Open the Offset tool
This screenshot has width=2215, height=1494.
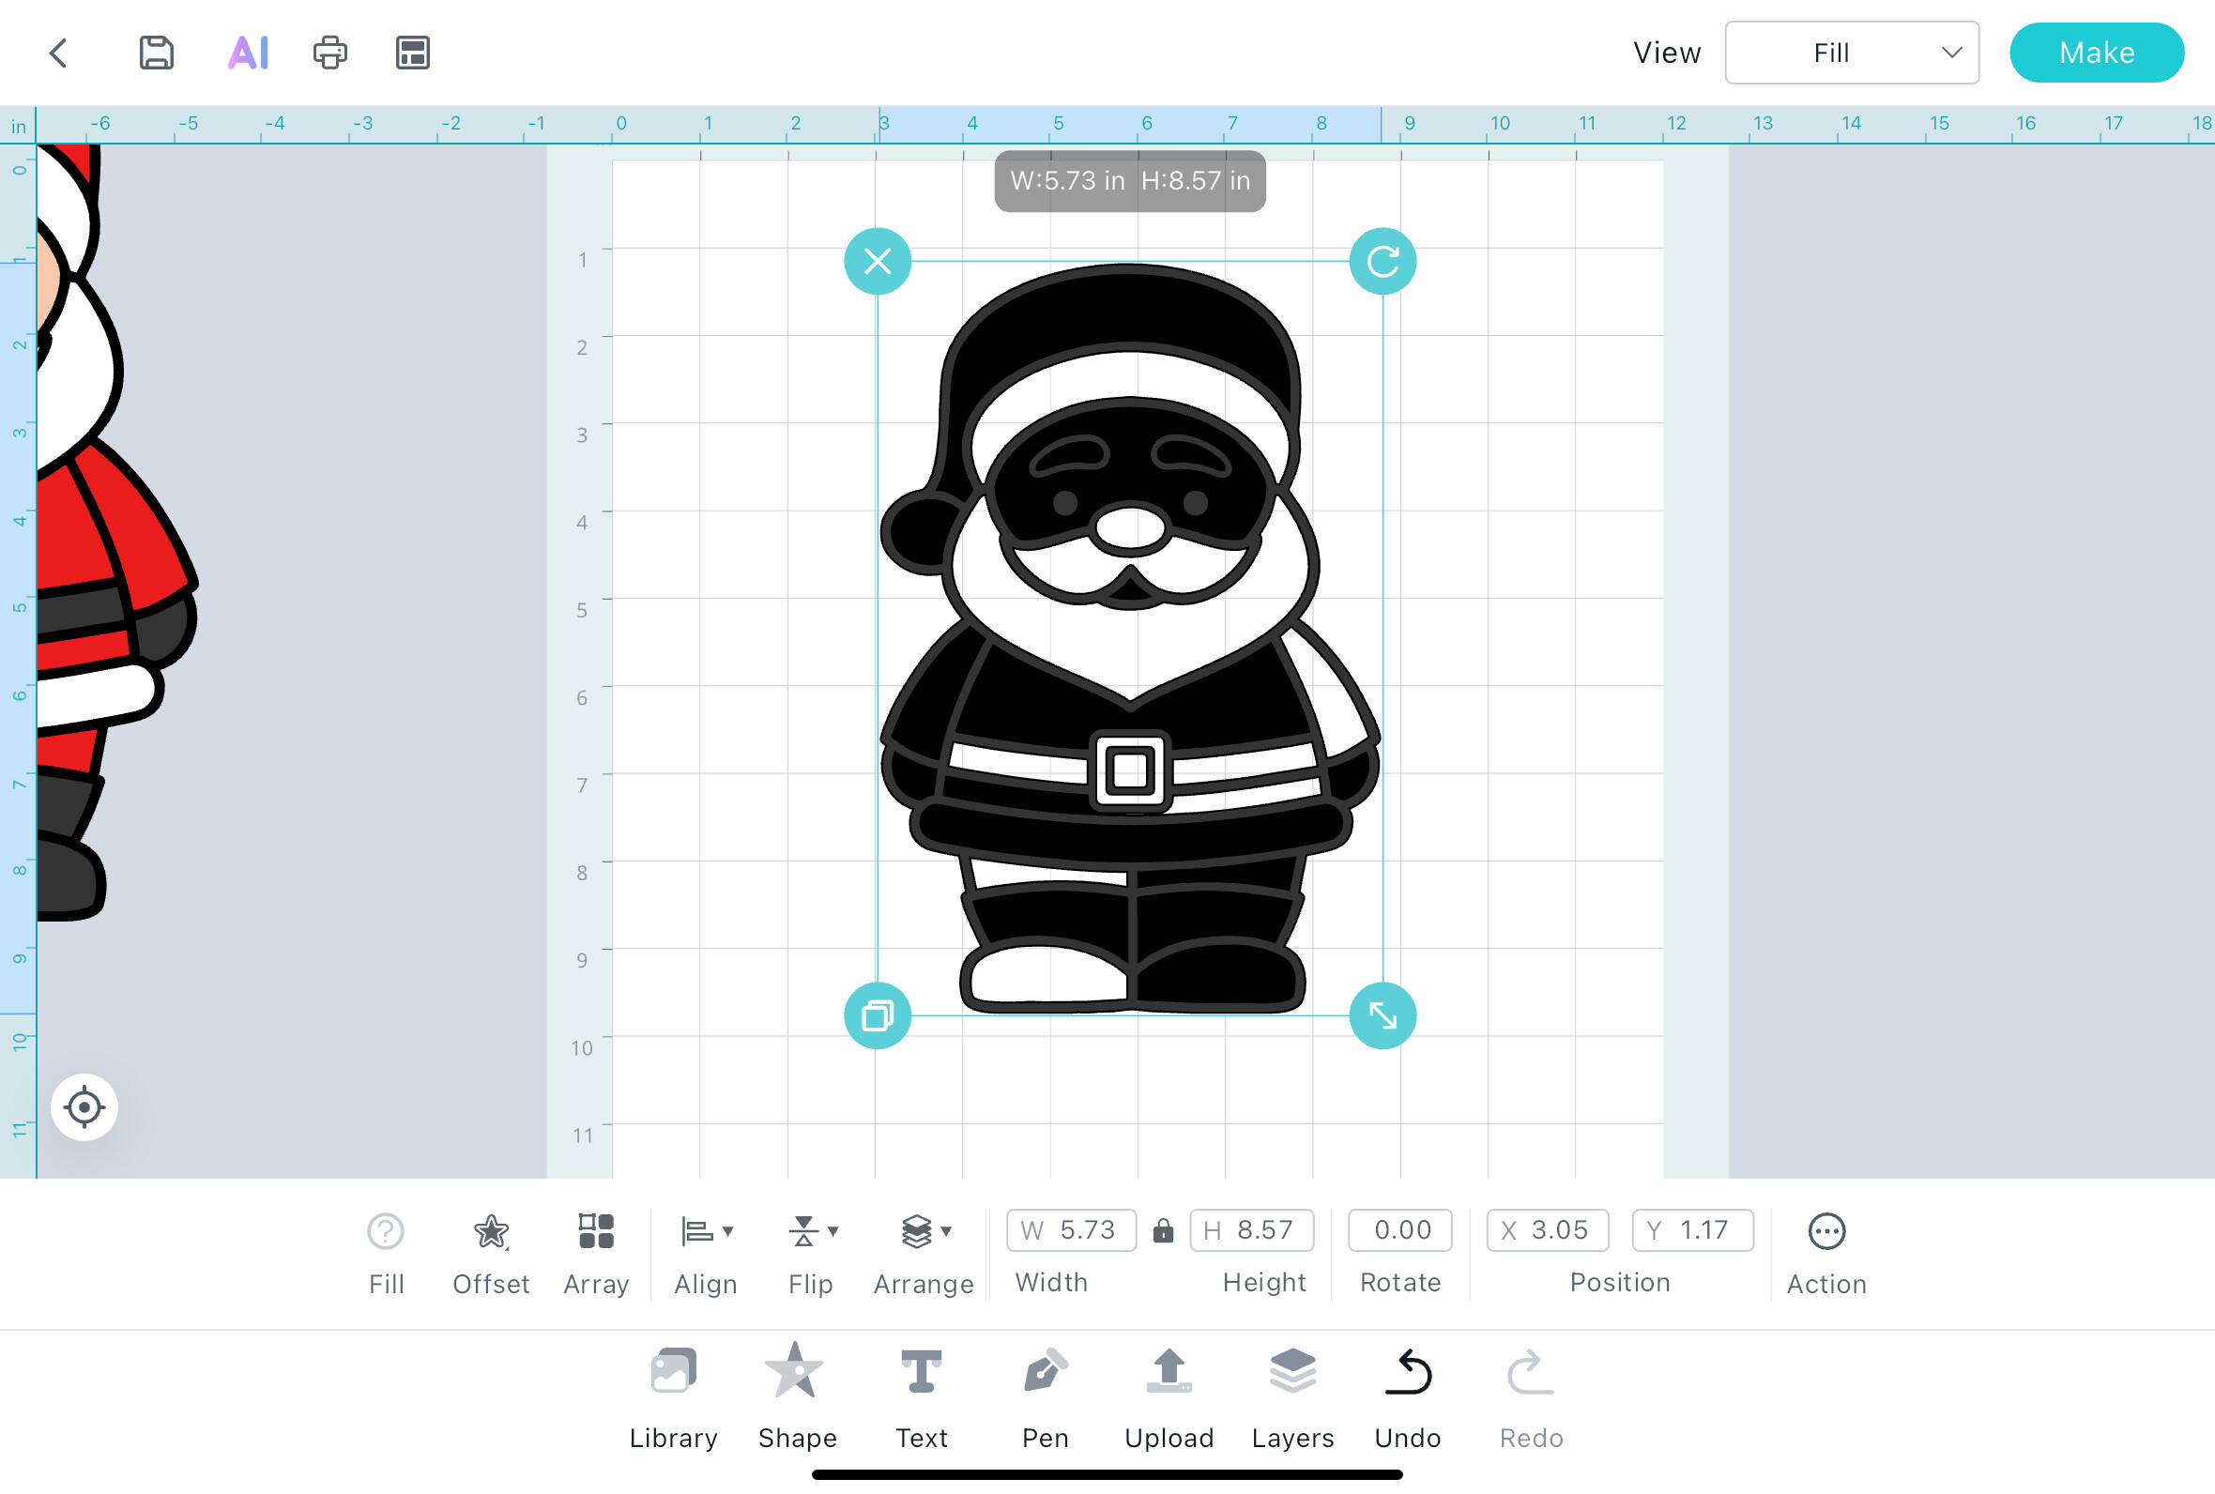pyautogui.click(x=491, y=1252)
